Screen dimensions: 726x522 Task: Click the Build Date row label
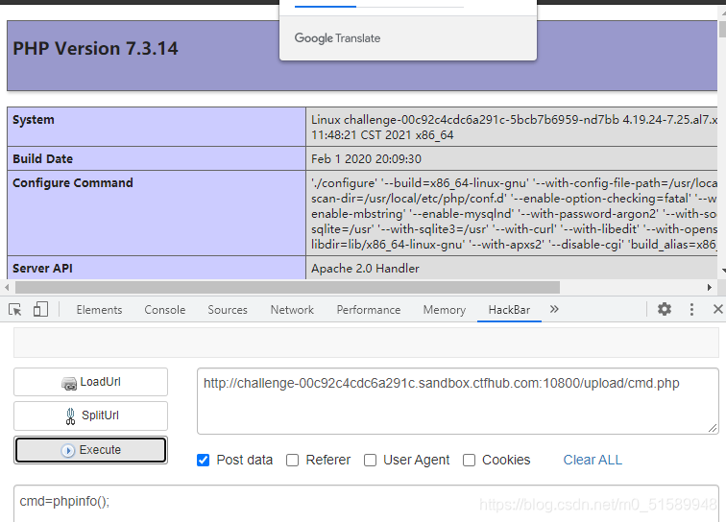tap(42, 158)
